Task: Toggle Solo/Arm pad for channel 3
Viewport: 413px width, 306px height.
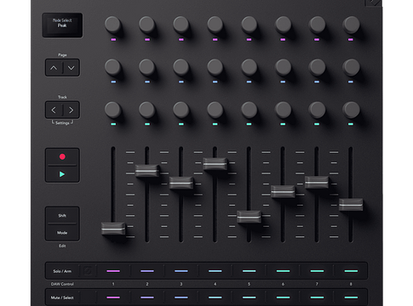Action: (181, 271)
